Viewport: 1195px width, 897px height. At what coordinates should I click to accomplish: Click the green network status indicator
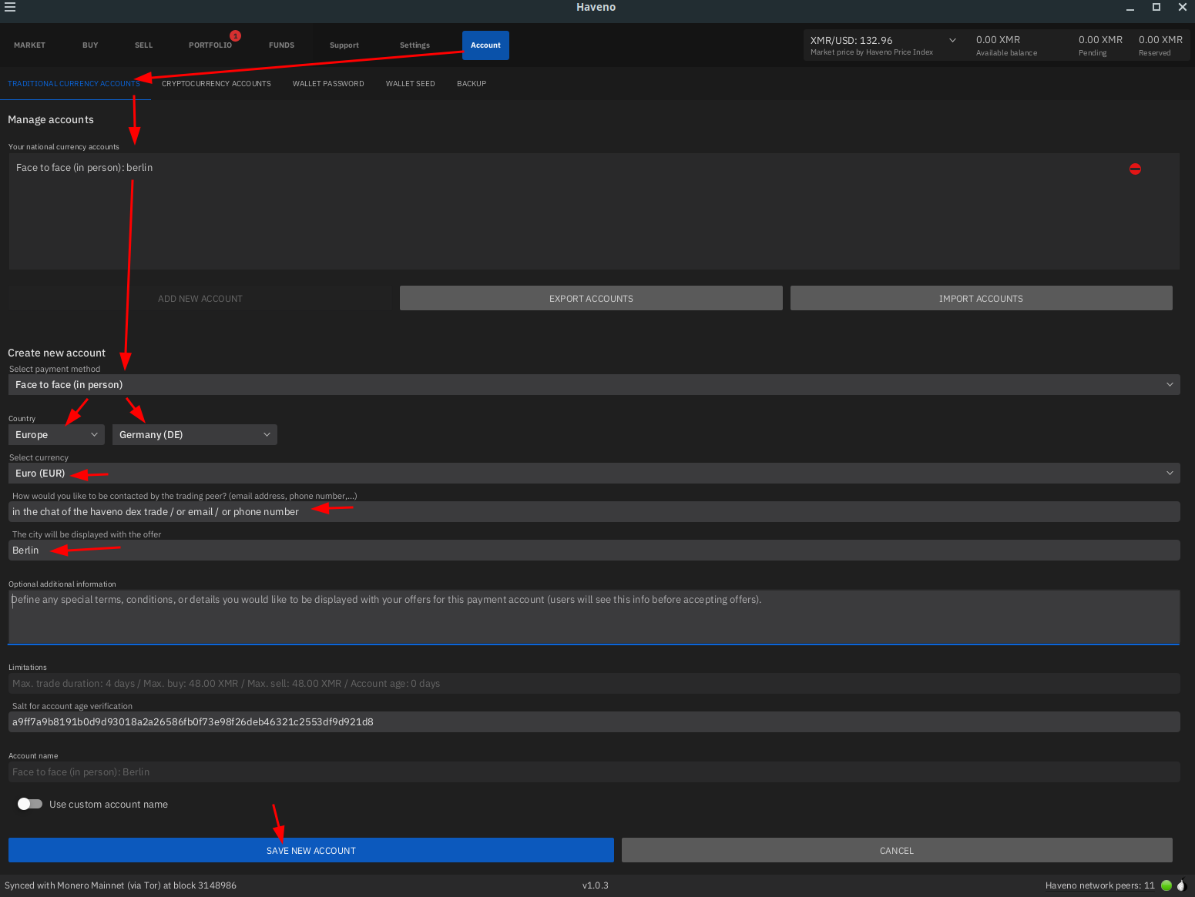pyautogui.click(x=1166, y=885)
